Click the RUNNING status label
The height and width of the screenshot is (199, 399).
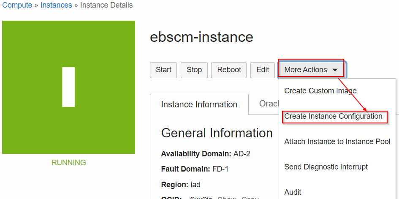click(x=68, y=163)
